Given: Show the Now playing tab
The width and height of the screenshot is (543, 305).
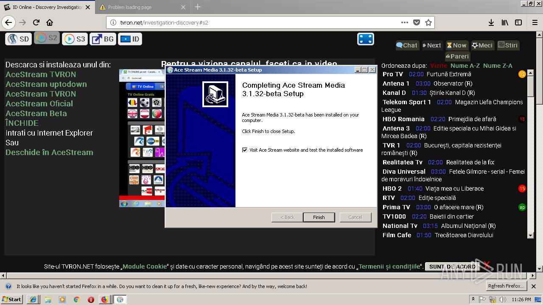Looking at the screenshot, I should [457, 45].
